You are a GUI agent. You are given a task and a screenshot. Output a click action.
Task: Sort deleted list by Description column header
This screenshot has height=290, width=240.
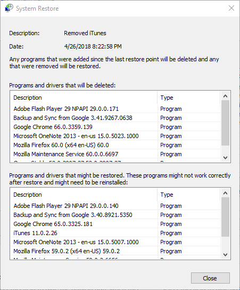pos(84,98)
